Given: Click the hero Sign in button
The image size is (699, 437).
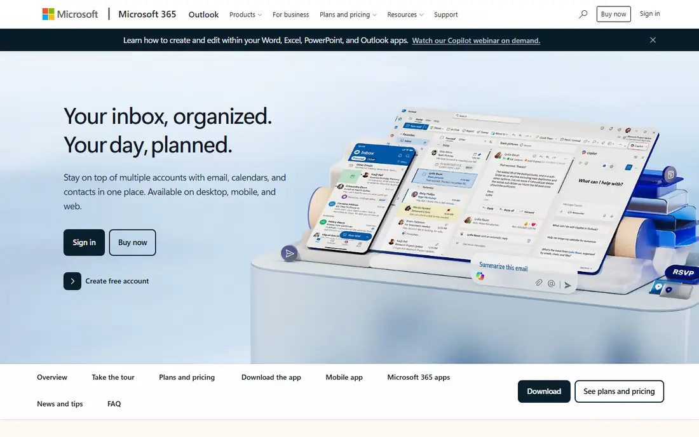Looking at the screenshot, I should (x=84, y=243).
